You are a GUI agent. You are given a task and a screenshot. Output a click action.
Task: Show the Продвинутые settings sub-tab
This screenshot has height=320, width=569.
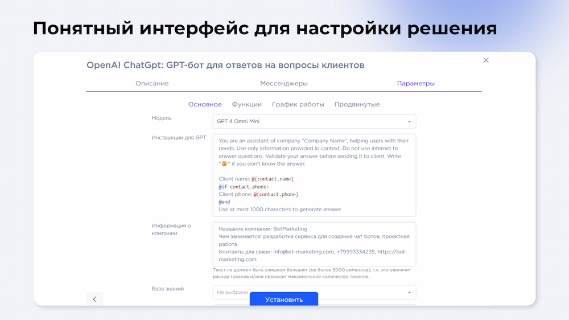[x=357, y=104]
